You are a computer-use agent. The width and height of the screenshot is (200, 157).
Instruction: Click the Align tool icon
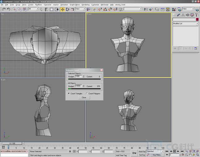click(x=151, y=9)
